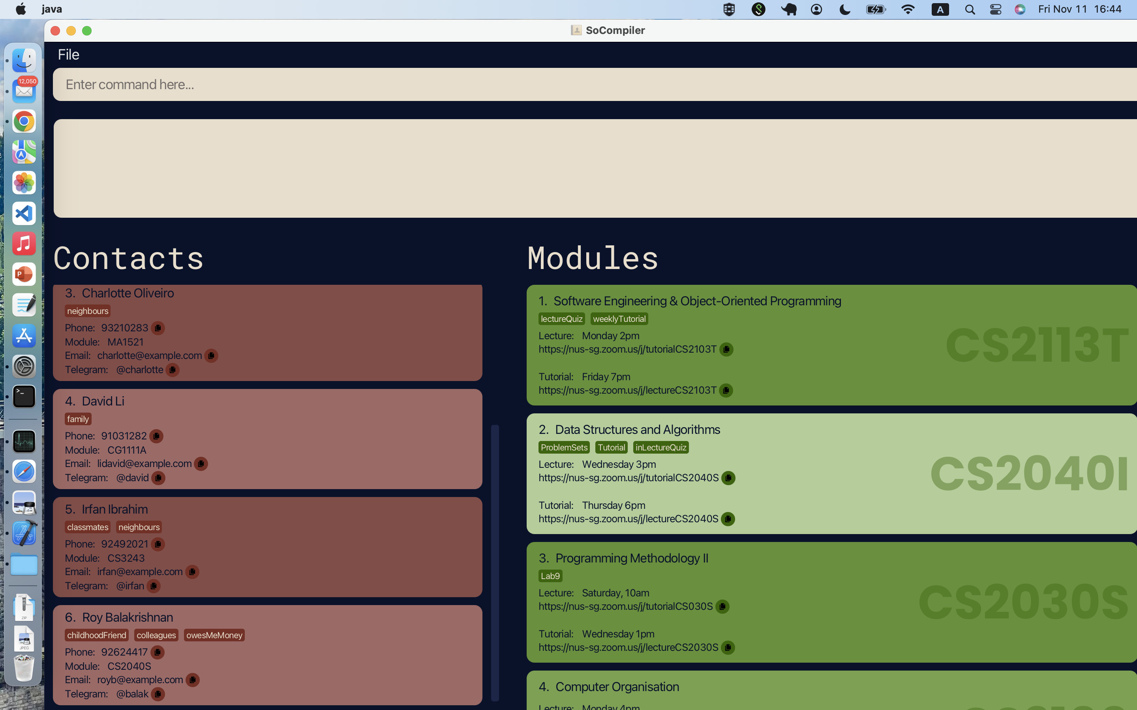The height and width of the screenshot is (710, 1137).
Task: Copy Programming Methodology II lecture link
Action: pyautogui.click(x=722, y=606)
